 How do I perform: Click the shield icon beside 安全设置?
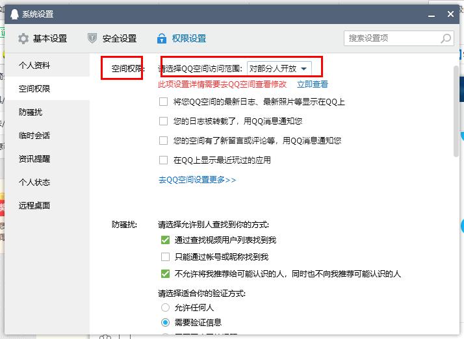92,38
